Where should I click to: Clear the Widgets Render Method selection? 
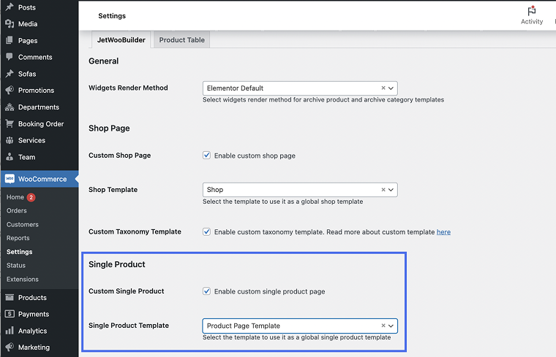pyautogui.click(x=383, y=88)
